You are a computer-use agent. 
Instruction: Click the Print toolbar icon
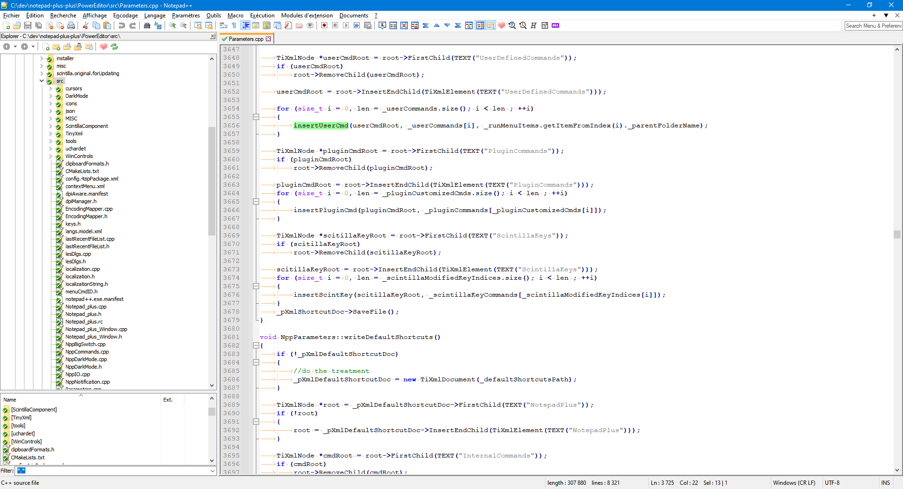[71, 25]
